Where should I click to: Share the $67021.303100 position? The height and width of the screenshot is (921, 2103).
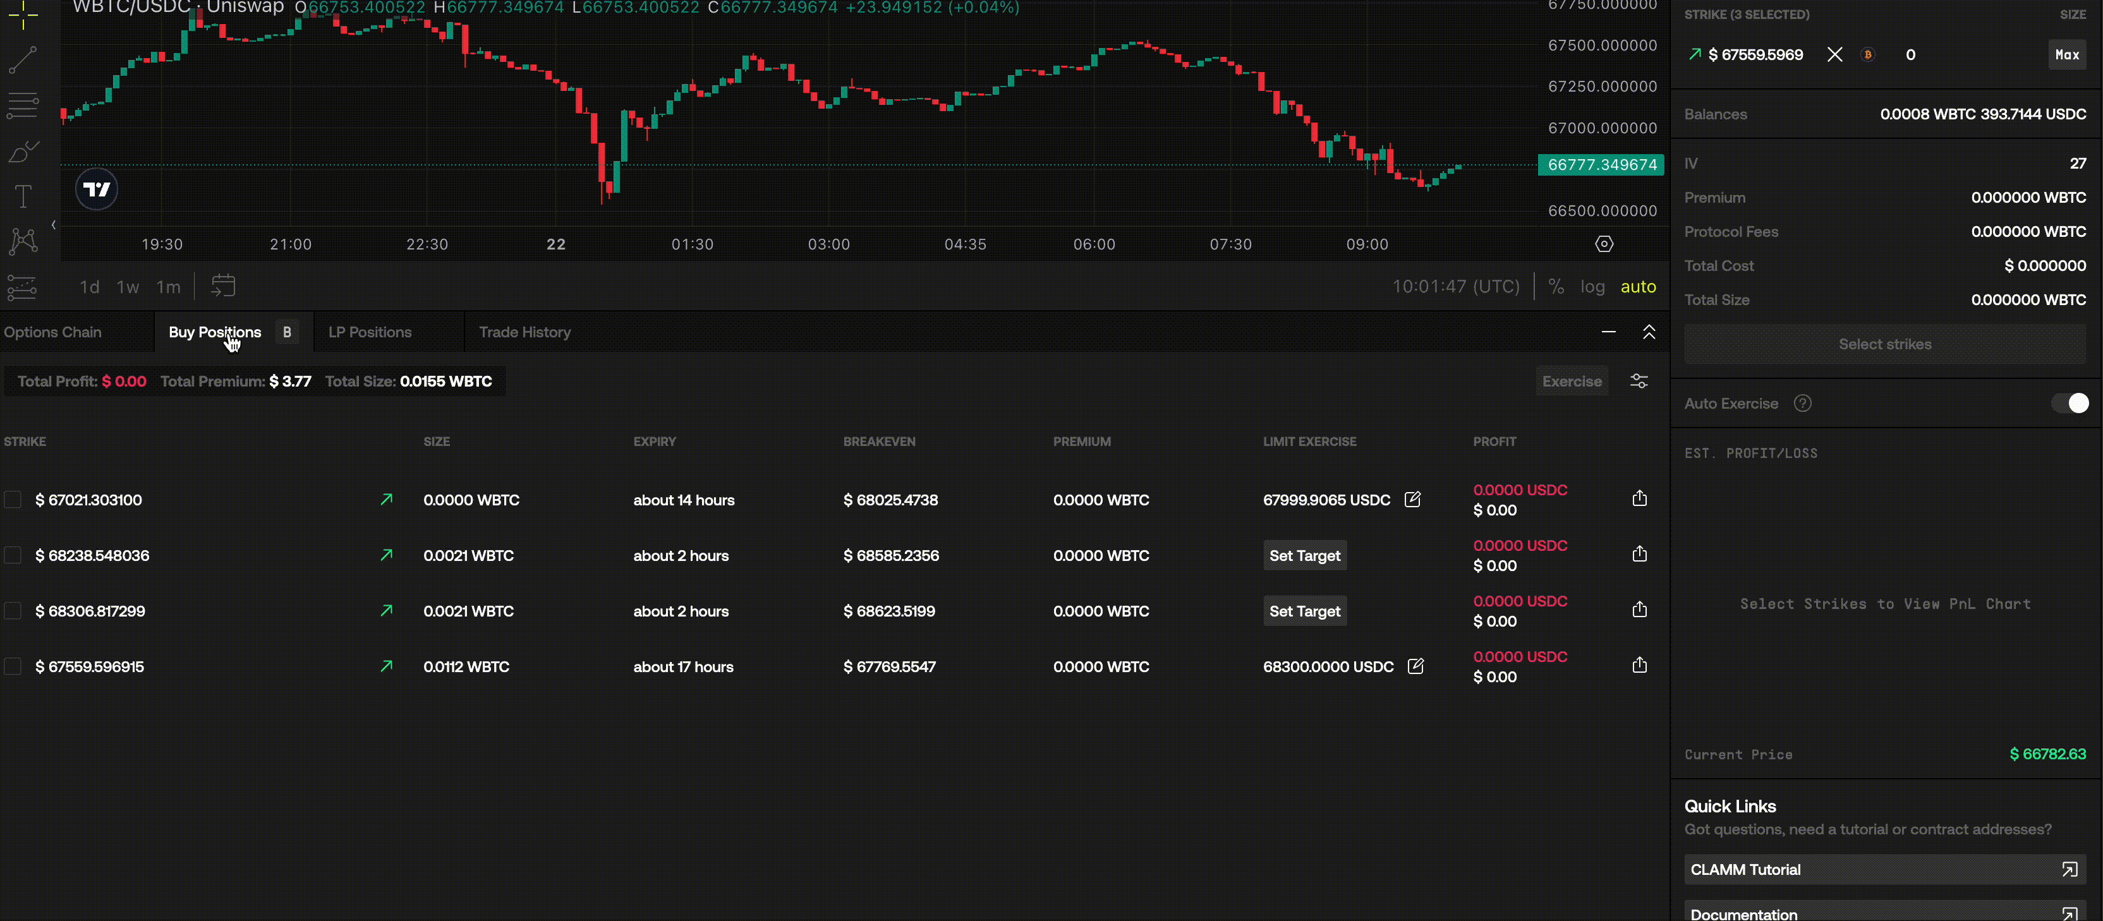click(1639, 498)
